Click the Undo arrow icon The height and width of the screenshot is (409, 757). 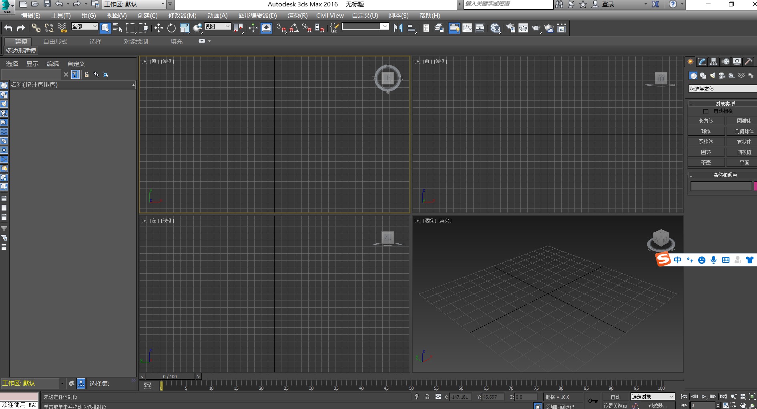(x=8, y=28)
